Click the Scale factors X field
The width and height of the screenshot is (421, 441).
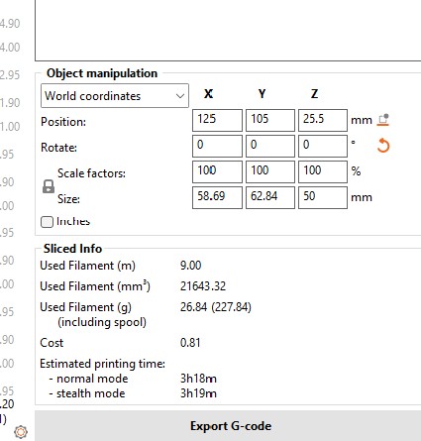[217, 171]
